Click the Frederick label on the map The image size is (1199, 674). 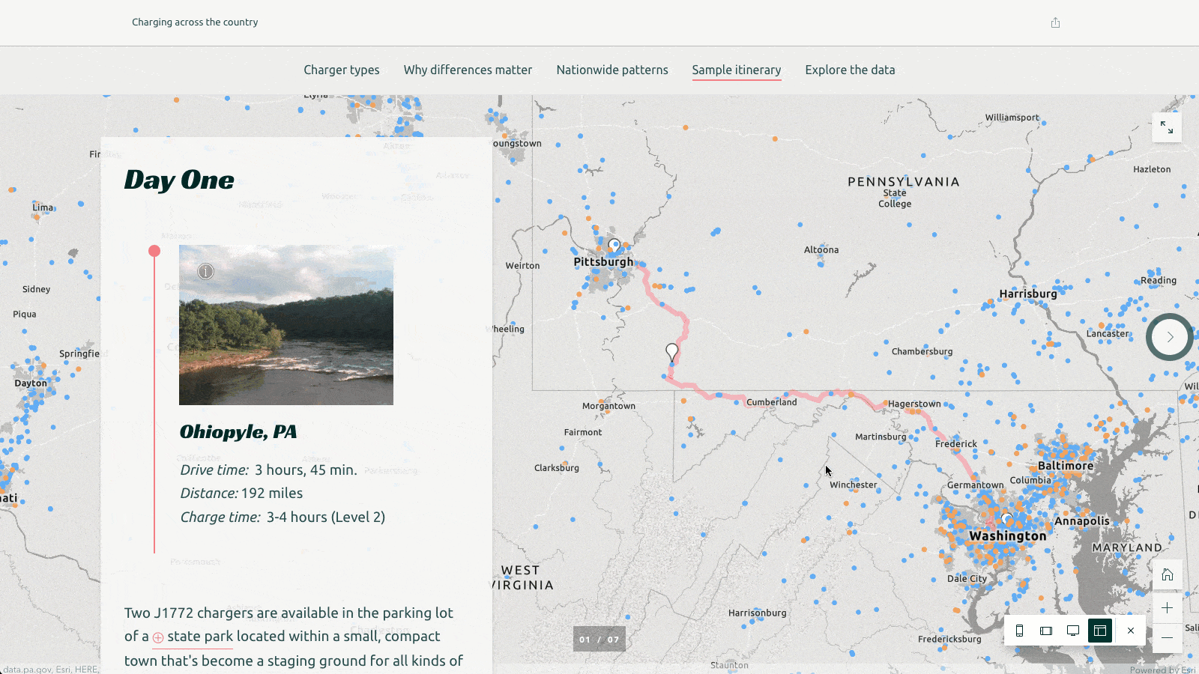click(x=956, y=444)
